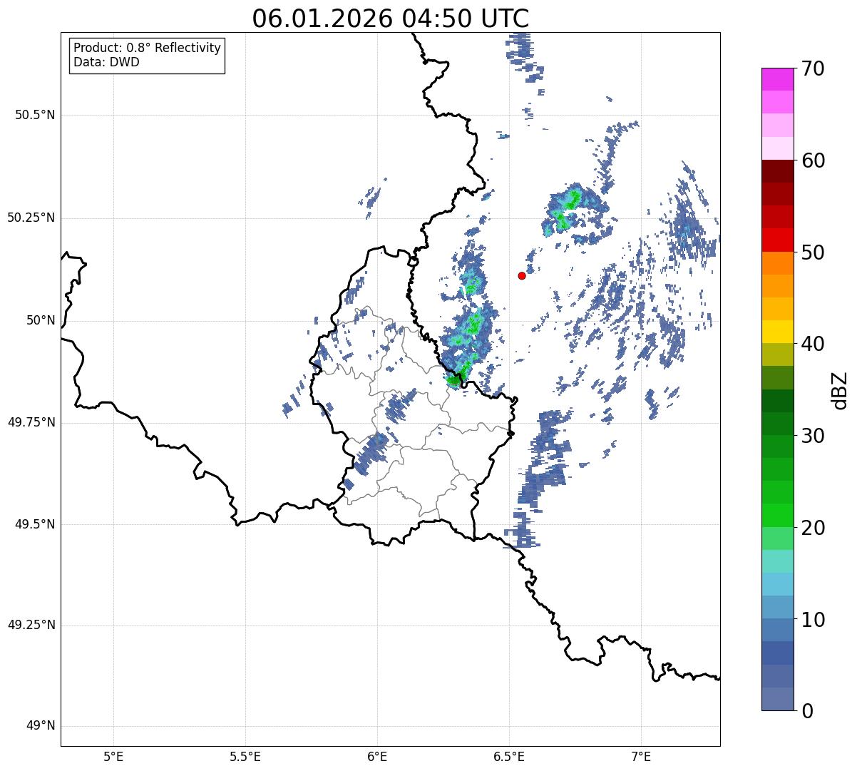The width and height of the screenshot is (857, 771).
Task: Click the 'Product: 0.8° Reflectivity' label
Action: coord(148,48)
